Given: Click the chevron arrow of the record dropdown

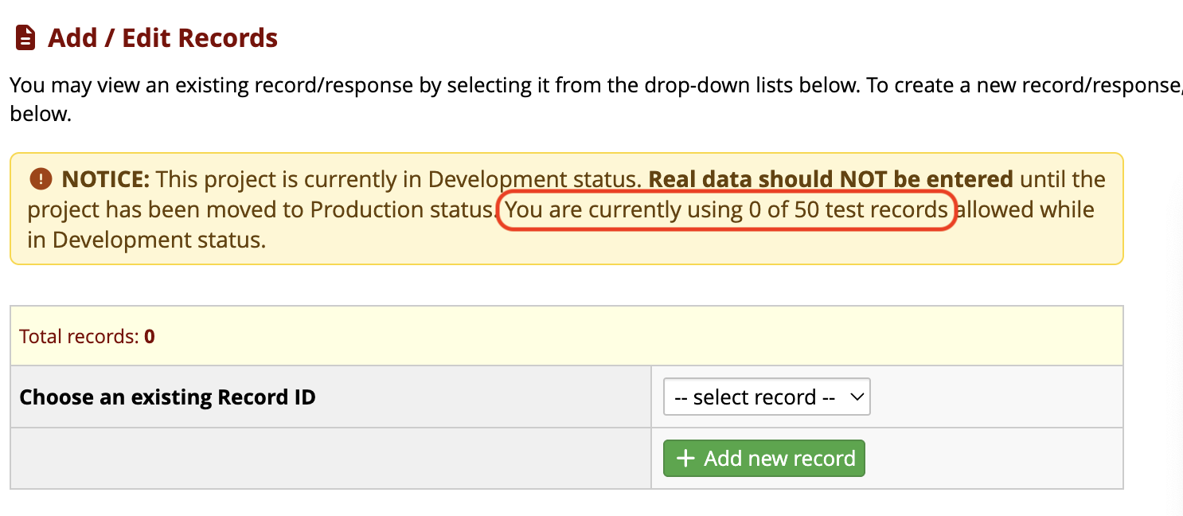Looking at the screenshot, I should [857, 397].
